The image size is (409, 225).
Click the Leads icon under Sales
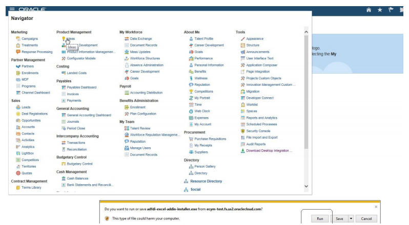(18, 107)
